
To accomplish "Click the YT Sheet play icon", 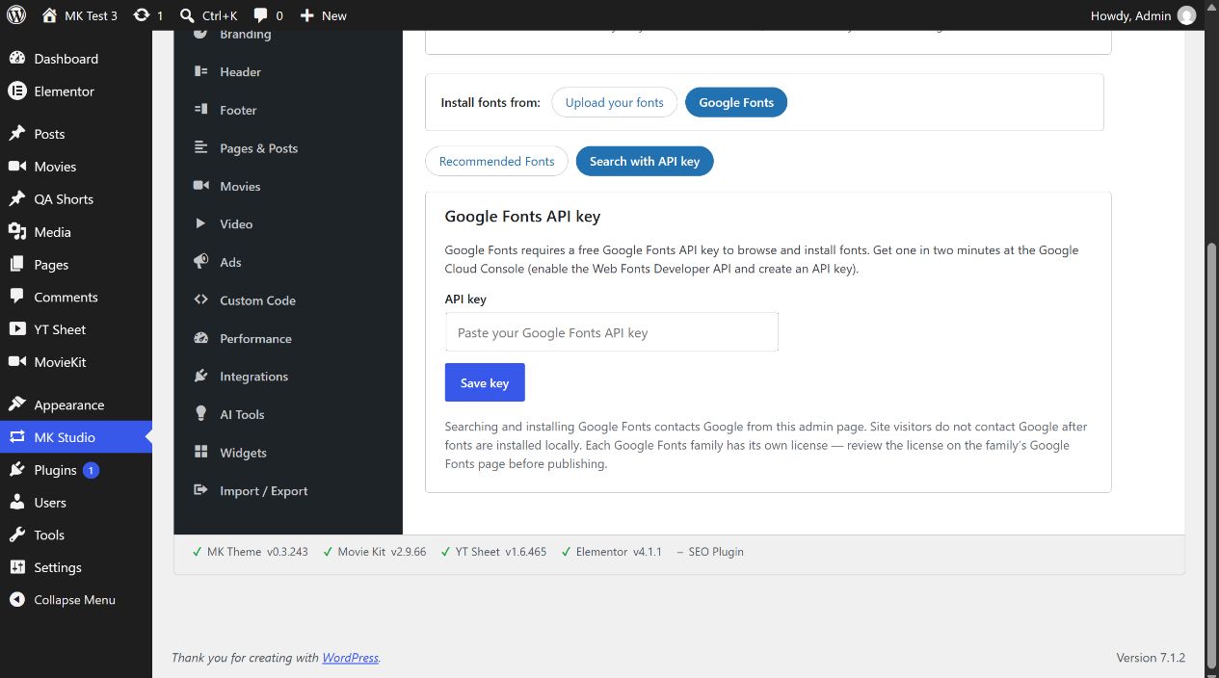I will click(16, 329).
